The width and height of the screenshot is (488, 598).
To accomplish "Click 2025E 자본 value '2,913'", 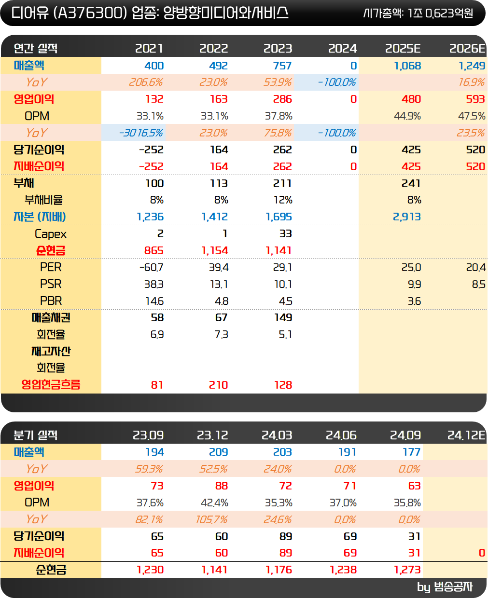I will [407, 217].
